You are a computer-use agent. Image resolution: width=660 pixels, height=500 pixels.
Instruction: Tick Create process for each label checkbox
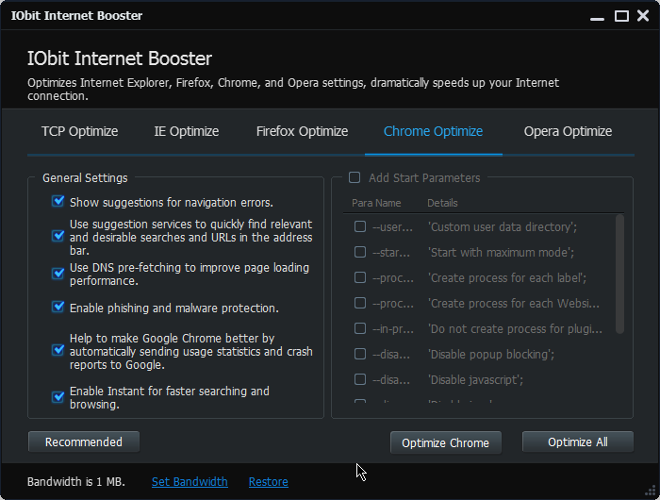tap(360, 277)
